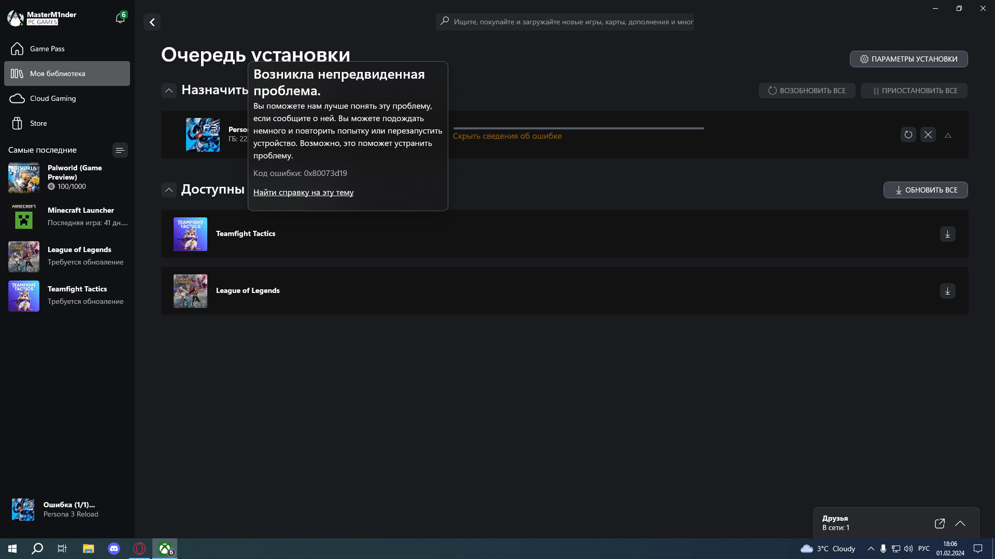The width and height of the screenshot is (995, 559).
Task: Collapse the Доступны updates section
Action: point(169,190)
